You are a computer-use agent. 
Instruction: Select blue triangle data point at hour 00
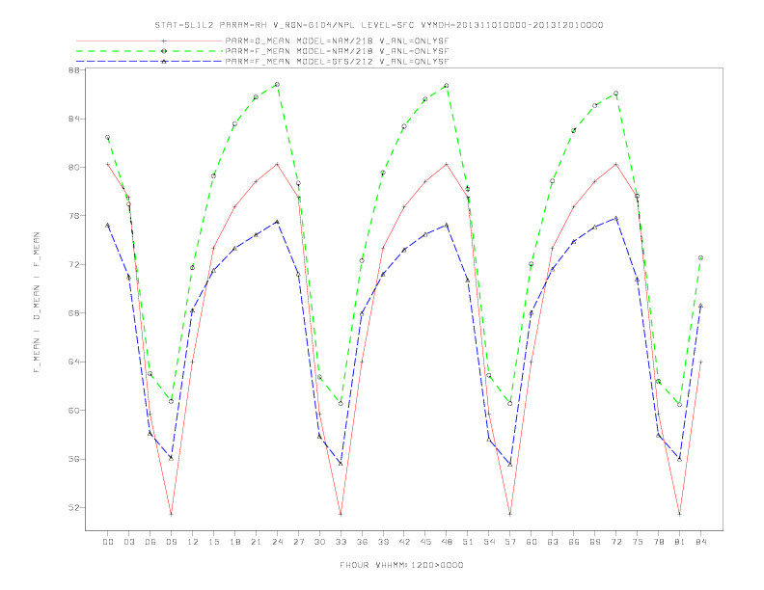coord(108,225)
